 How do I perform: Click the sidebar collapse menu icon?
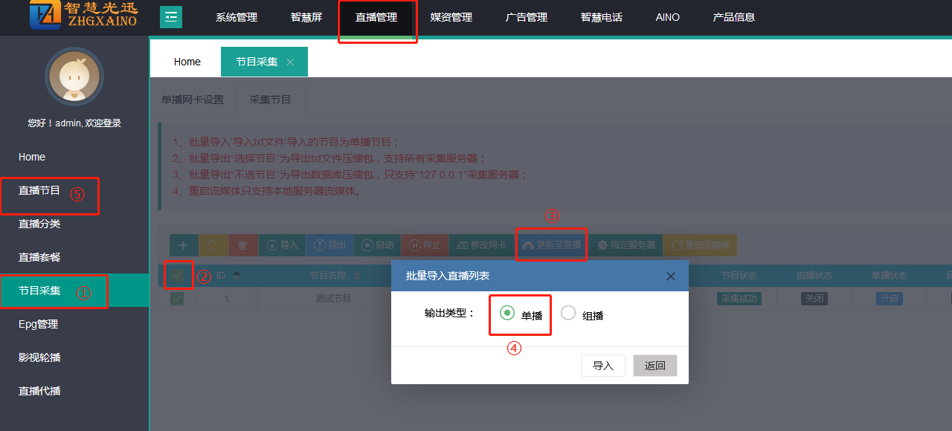(171, 17)
